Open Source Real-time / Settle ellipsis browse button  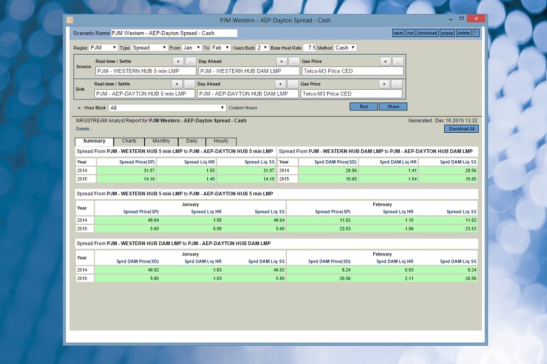[x=190, y=61]
